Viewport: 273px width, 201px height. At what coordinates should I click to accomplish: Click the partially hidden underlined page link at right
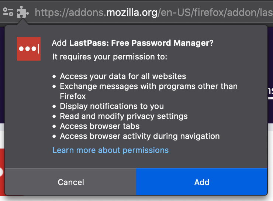point(270,91)
